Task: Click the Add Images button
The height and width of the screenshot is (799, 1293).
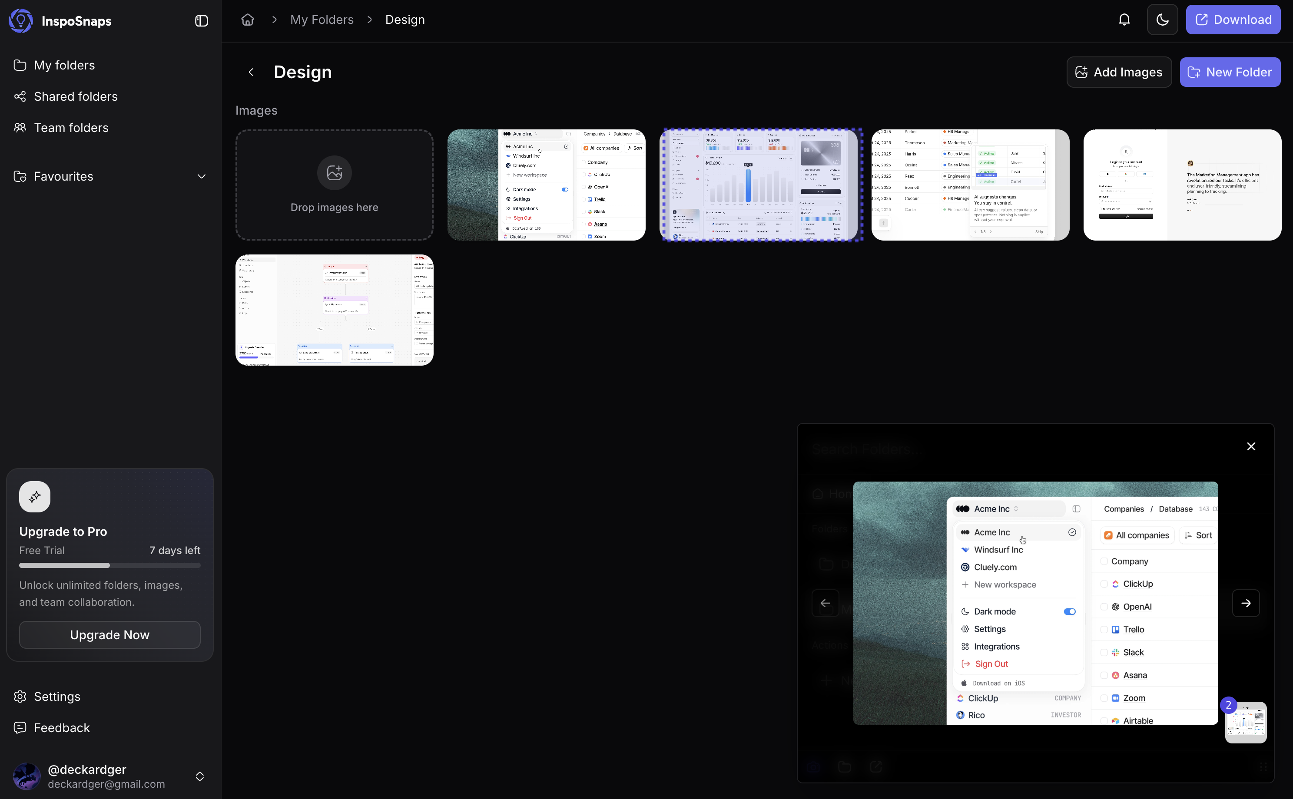Action: tap(1118, 72)
